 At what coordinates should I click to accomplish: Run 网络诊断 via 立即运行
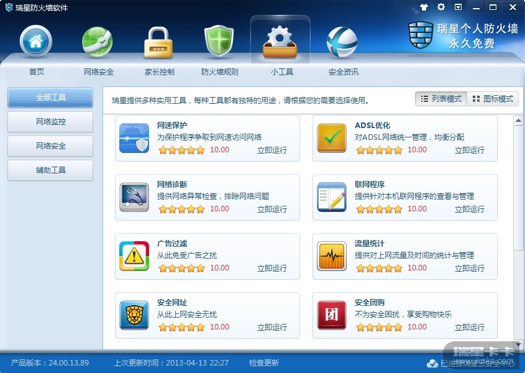272,209
